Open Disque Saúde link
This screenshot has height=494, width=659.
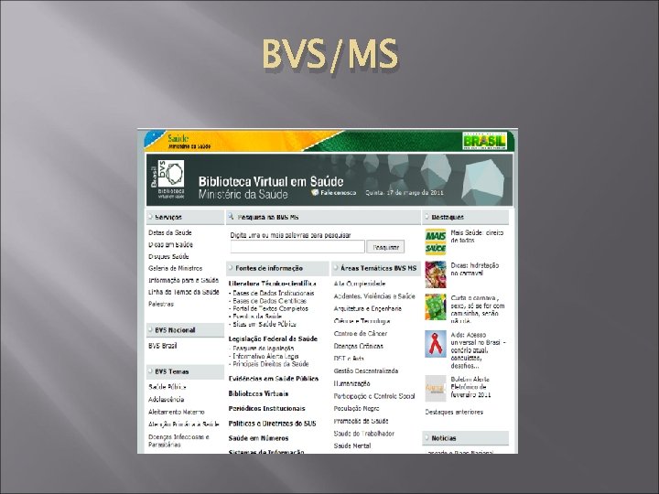click(x=168, y=256)
